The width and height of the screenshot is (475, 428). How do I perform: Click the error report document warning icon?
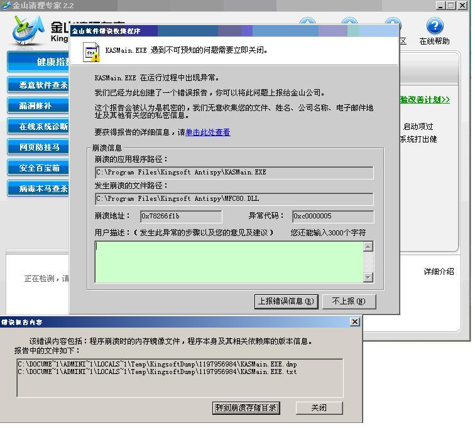point(91,52)
